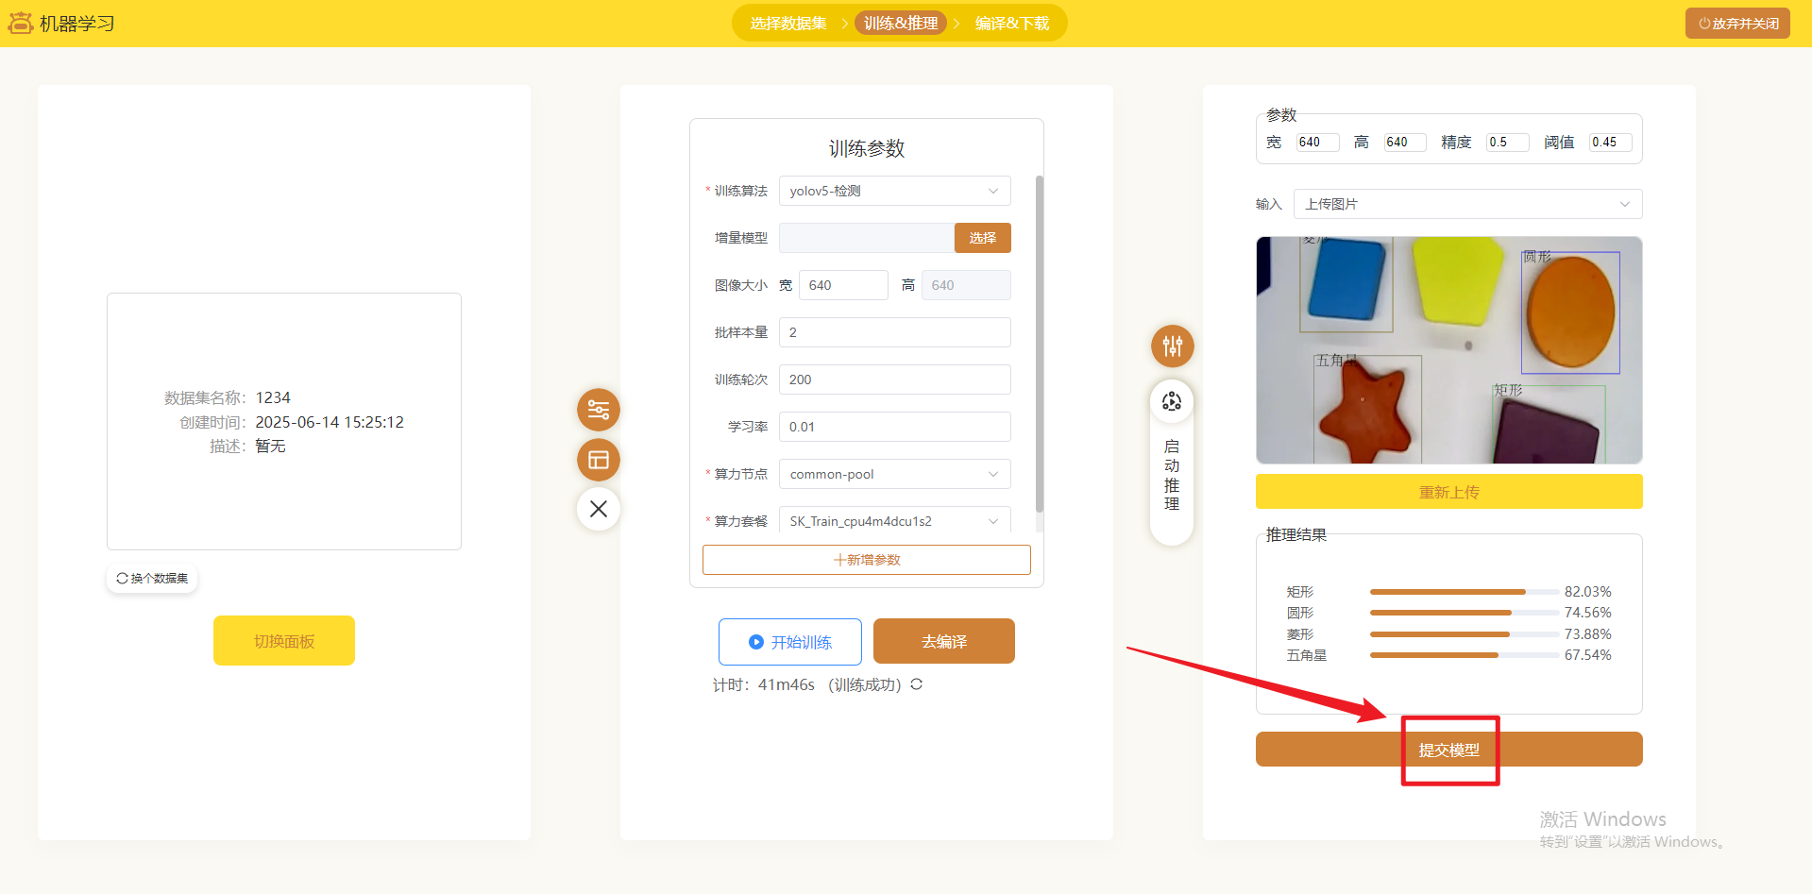This screenshot has width=1812, height=894.
Task: Click the 训练轮次 input field
Action: tap(893, 380)
